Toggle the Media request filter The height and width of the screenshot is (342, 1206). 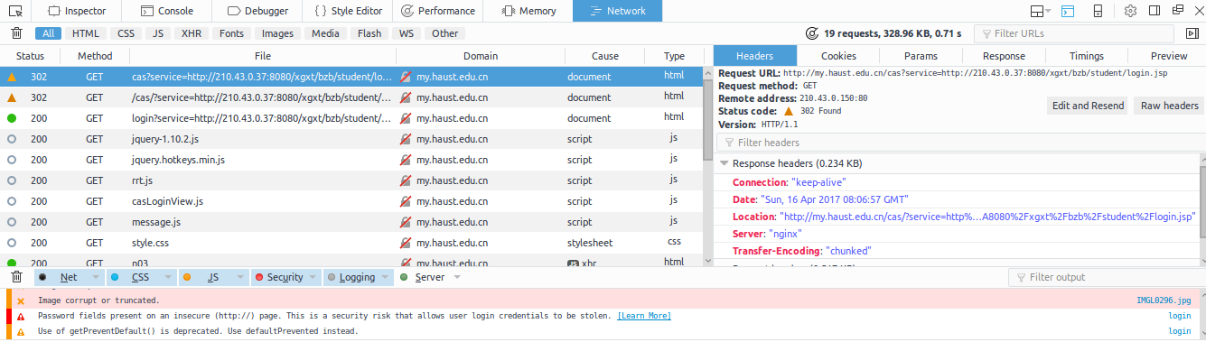325,33
